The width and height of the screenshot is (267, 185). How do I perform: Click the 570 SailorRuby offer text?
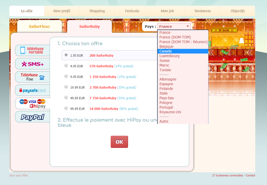[x=101, y=66]
